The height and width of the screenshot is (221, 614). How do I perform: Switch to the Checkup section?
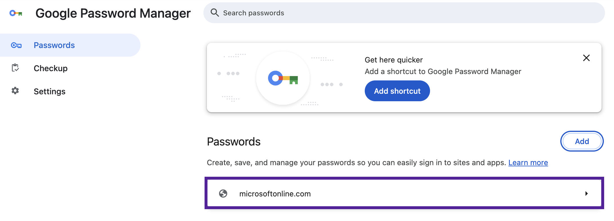pos(50,69)
